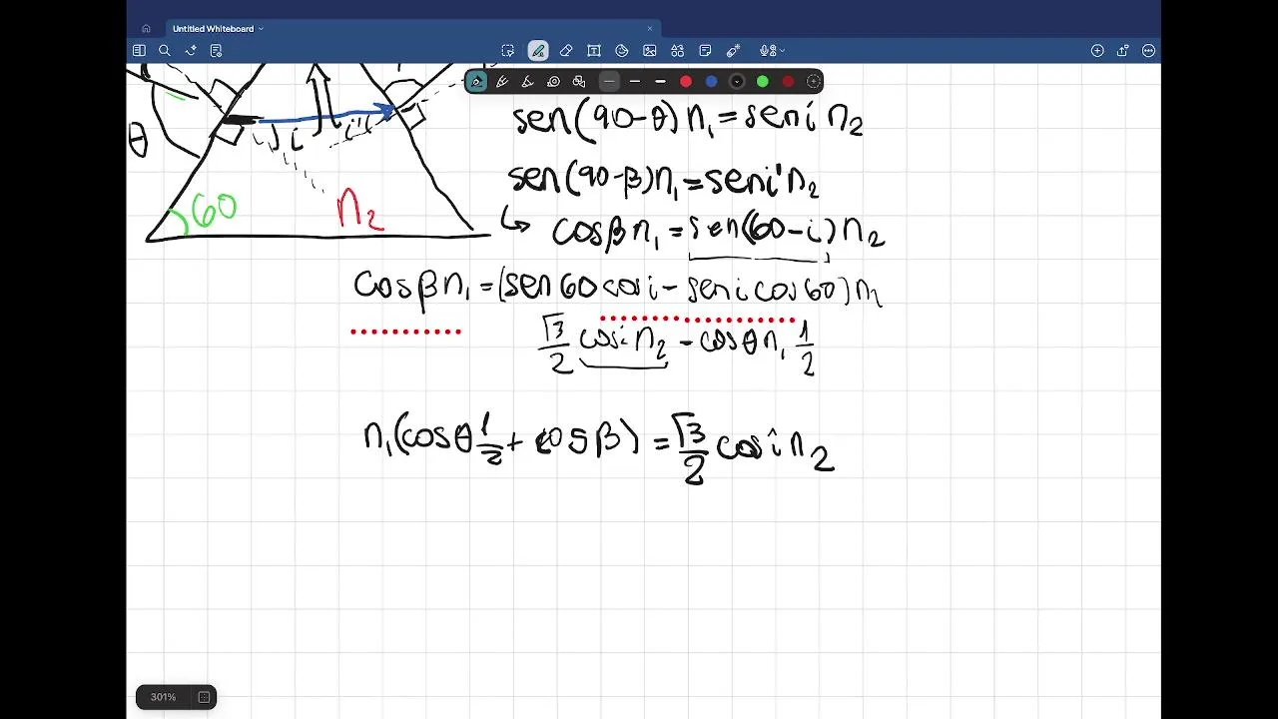1278x719 pixels.
Task: Select the lasso selection tool
Action: (x=508, y=51)
